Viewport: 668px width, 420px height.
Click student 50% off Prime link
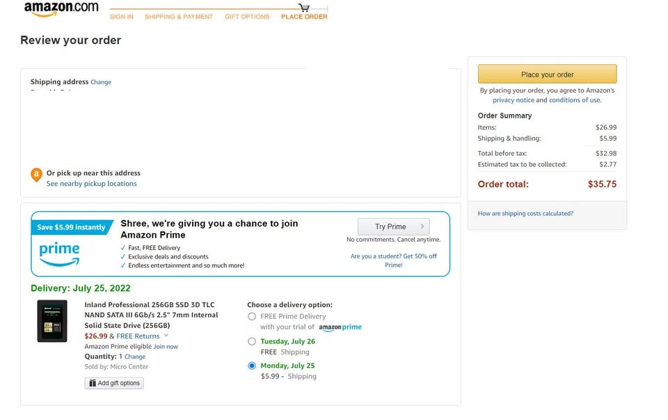[x=393, y=260]
